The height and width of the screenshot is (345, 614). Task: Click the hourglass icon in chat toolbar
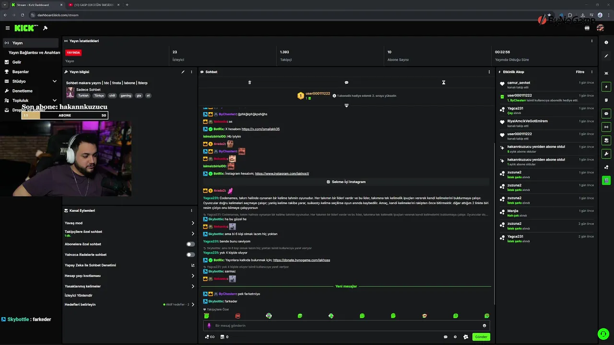[444, 82]
